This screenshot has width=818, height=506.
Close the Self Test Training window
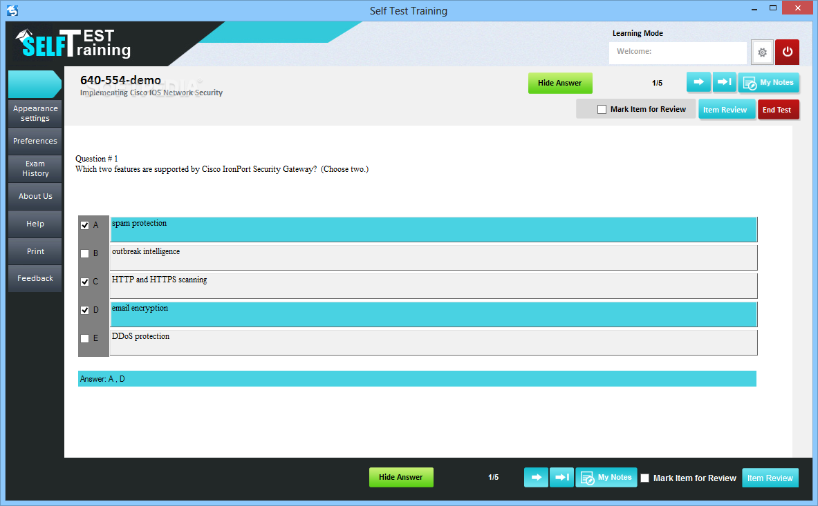798,8
